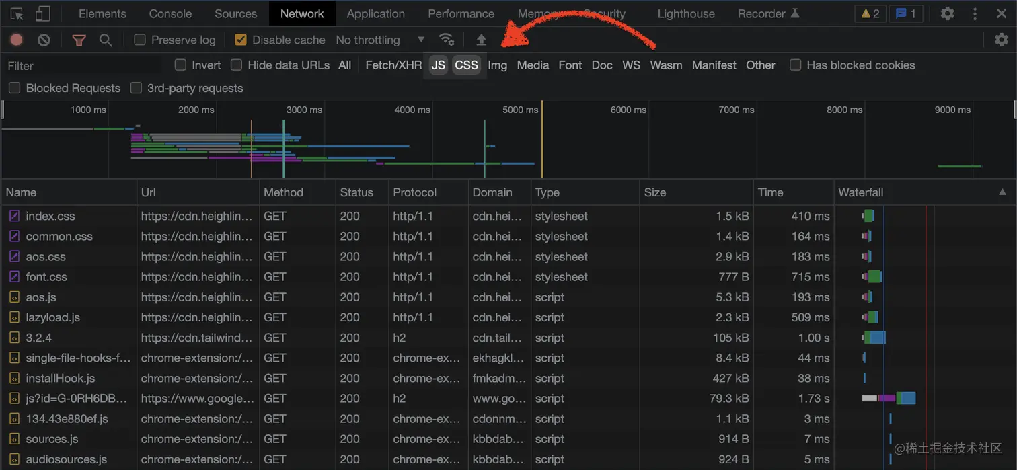1017x470 pixels.
Task: Show issues count badge
Action: coord(906,13)
